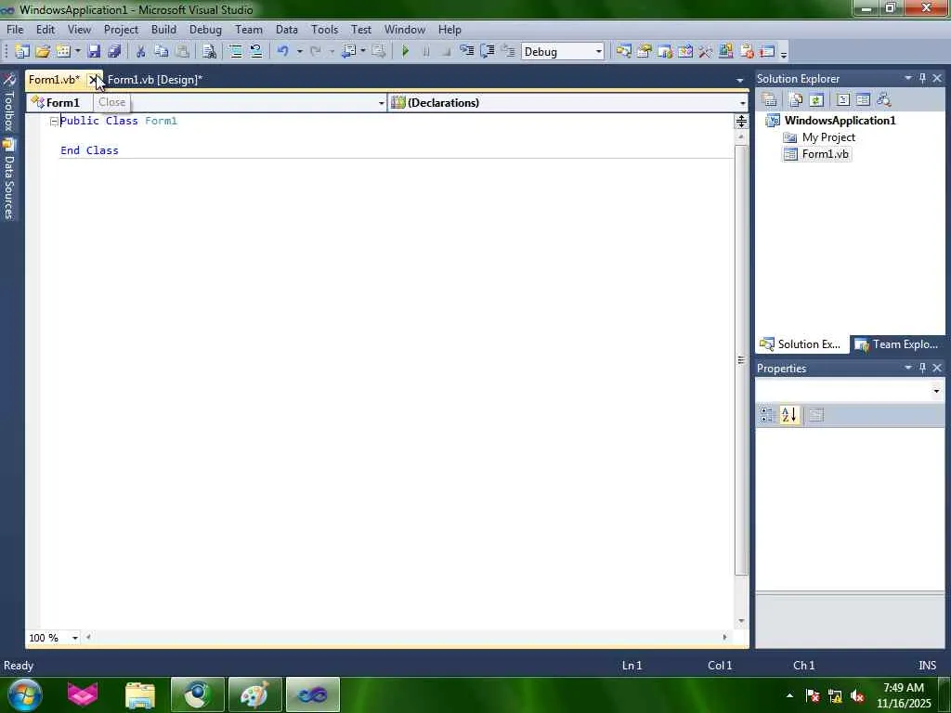Click View Class Diagram icon in Solution Explorer
The image size is (951, 713).
tap(884, 100)
